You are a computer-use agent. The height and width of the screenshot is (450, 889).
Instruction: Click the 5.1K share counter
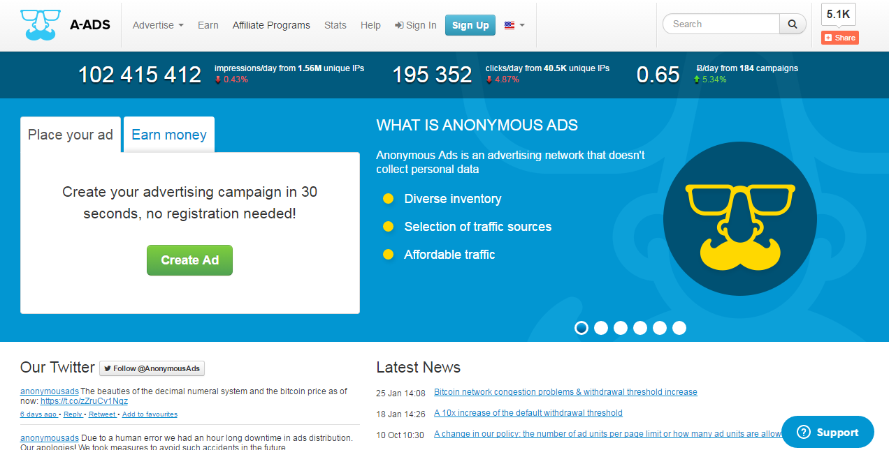coord(839,14)
